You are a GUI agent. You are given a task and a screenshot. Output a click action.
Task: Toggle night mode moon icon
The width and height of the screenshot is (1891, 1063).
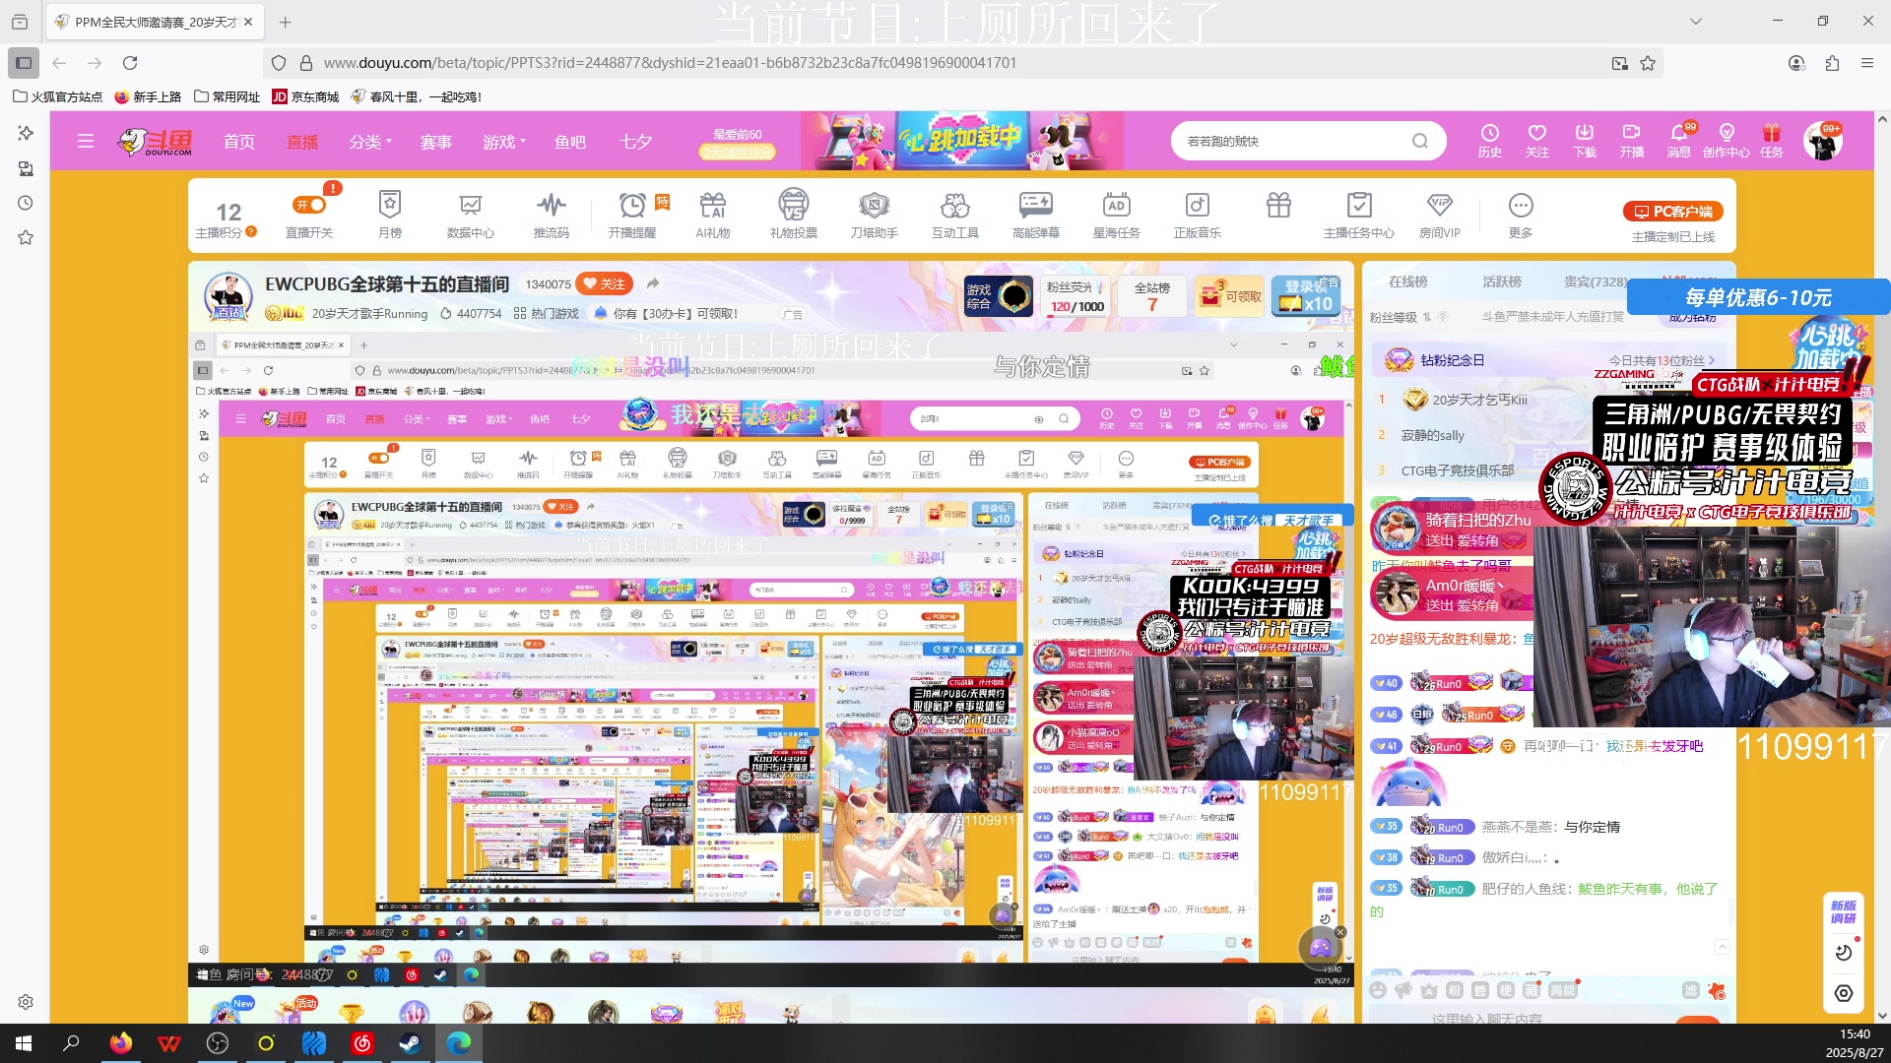pyautogui.click(x=1844, y=953)
